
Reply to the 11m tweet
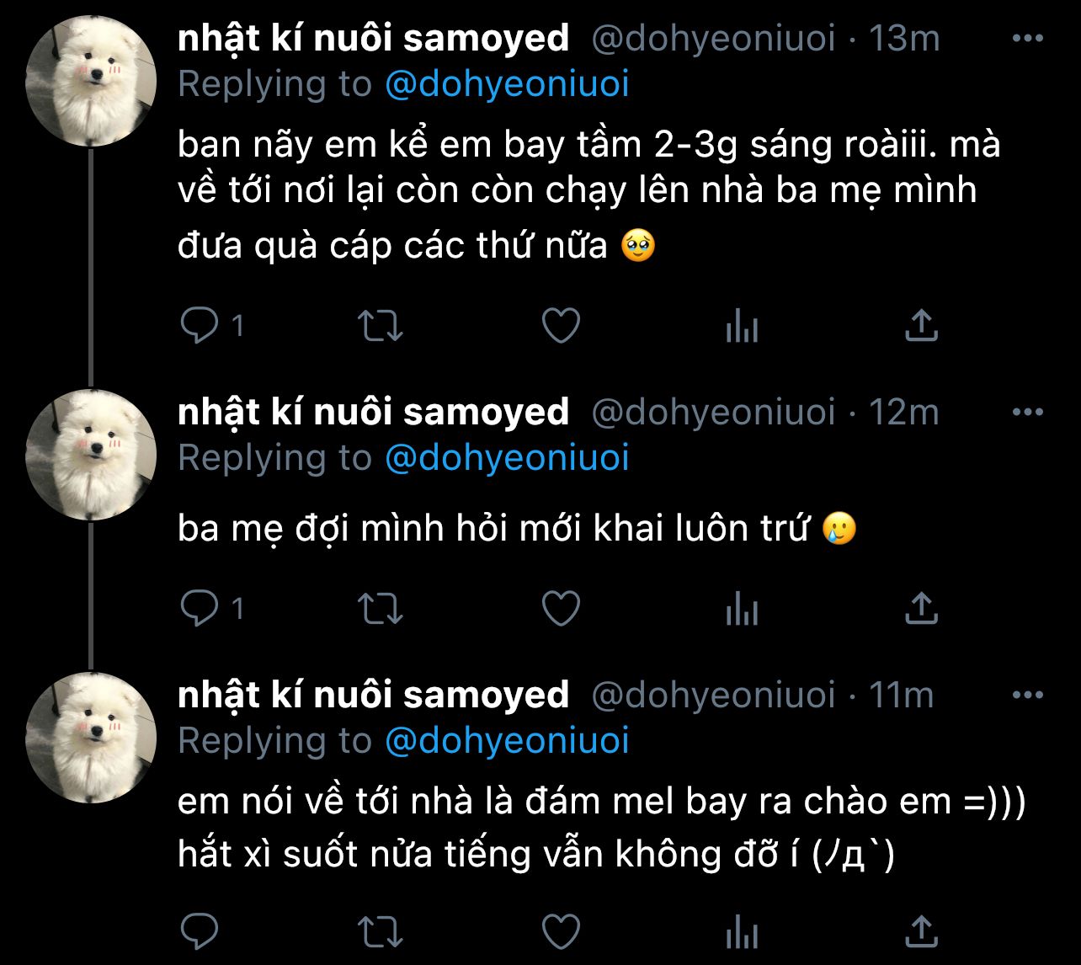[x=200, y=931]
